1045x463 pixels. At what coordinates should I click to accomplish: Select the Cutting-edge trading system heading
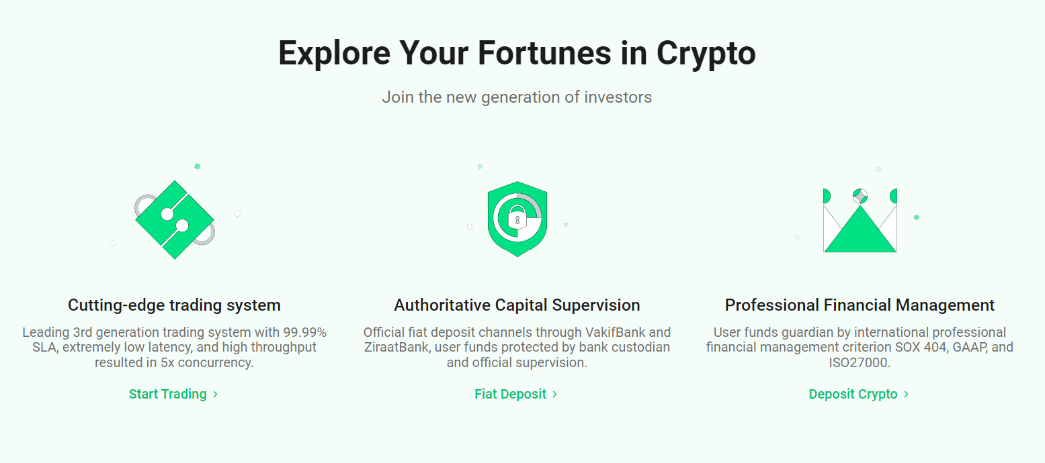click(x=174, y=305)
